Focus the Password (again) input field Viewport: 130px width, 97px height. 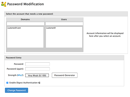click(37, 69)
